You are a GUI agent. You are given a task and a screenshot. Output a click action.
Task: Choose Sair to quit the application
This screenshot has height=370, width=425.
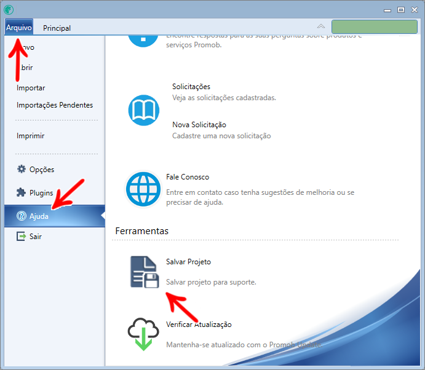[x=36, y=237]
